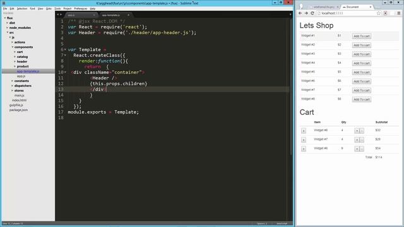Expand the catalog folder
The width and height of the screenshot is (404, 227).
(x=15, y=57)
